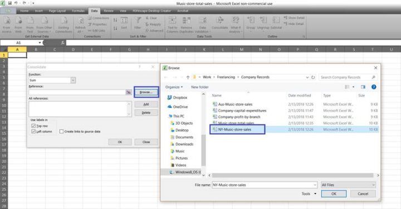This screenshot has width=401, height=209.
Task: Click the collapse dialog icon beside the Reference field
Action: (129, 92)
